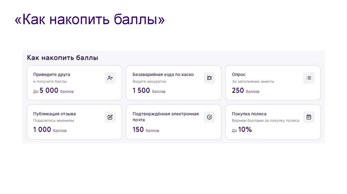The width and height of the screenshot is (347, 194).
Task: Open the «Покупка полиса» card title
Action: click(x=249, y=114)
